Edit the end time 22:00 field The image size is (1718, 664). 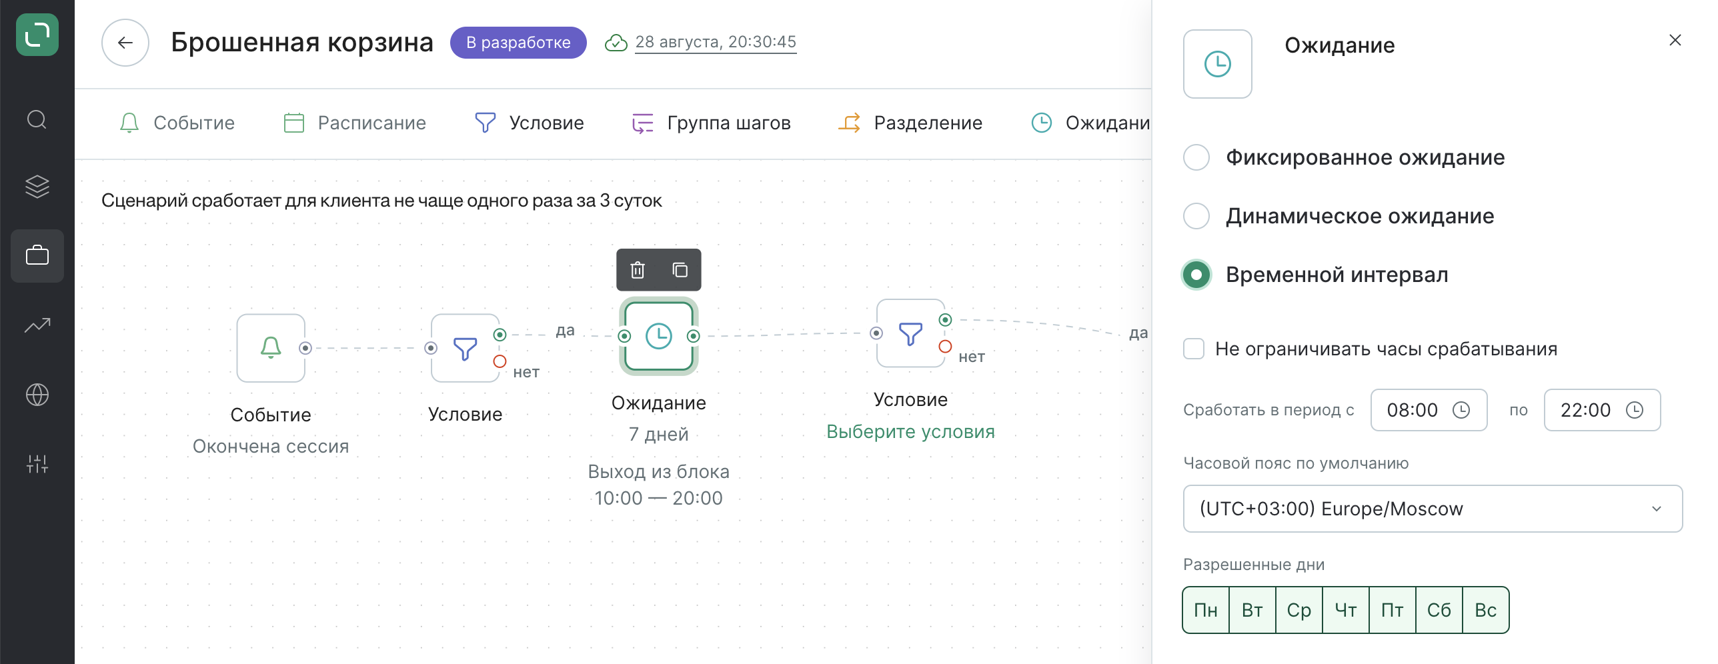coord(1602,410)
